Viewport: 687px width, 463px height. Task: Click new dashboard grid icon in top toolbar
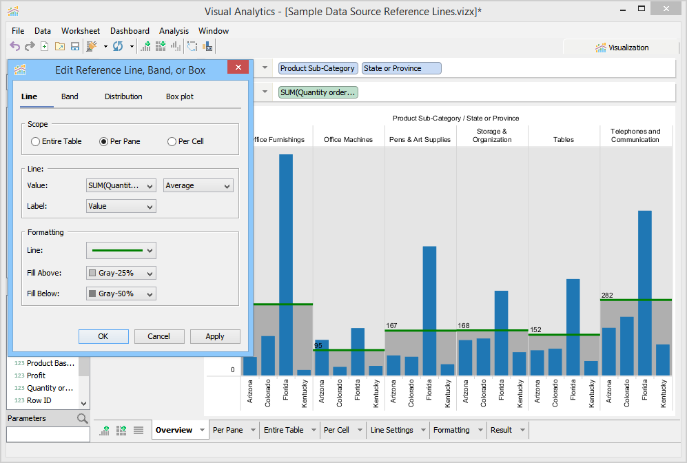[x=161, y=46]
